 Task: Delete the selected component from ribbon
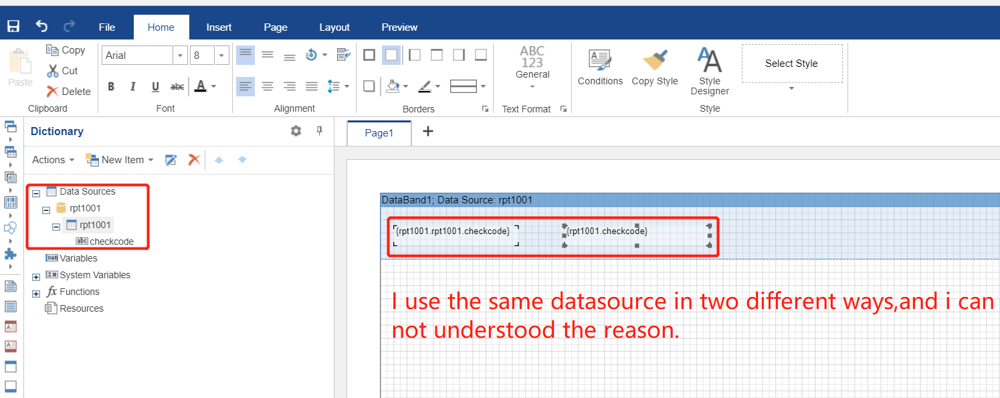pyautogui.click(x=68, y=92)
